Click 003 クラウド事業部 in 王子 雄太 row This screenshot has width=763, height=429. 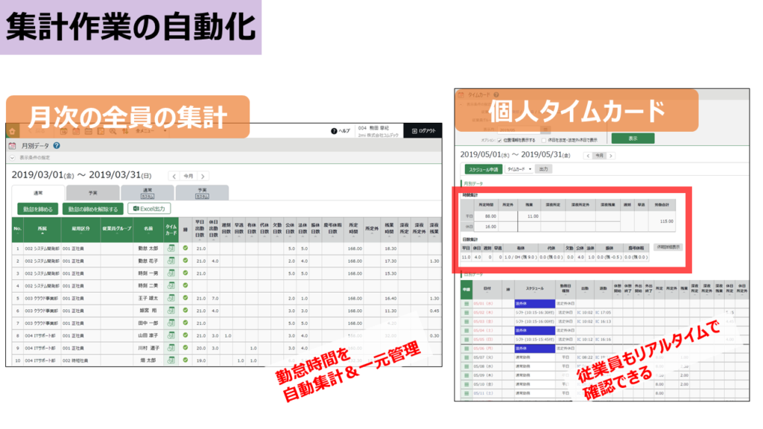[x=42, y=298]
